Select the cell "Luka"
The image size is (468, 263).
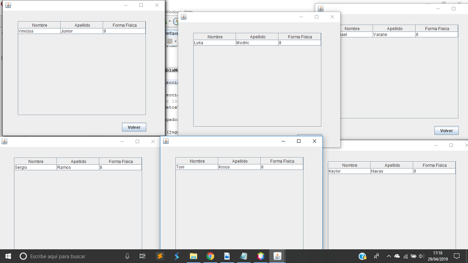[x=215, y=43]
